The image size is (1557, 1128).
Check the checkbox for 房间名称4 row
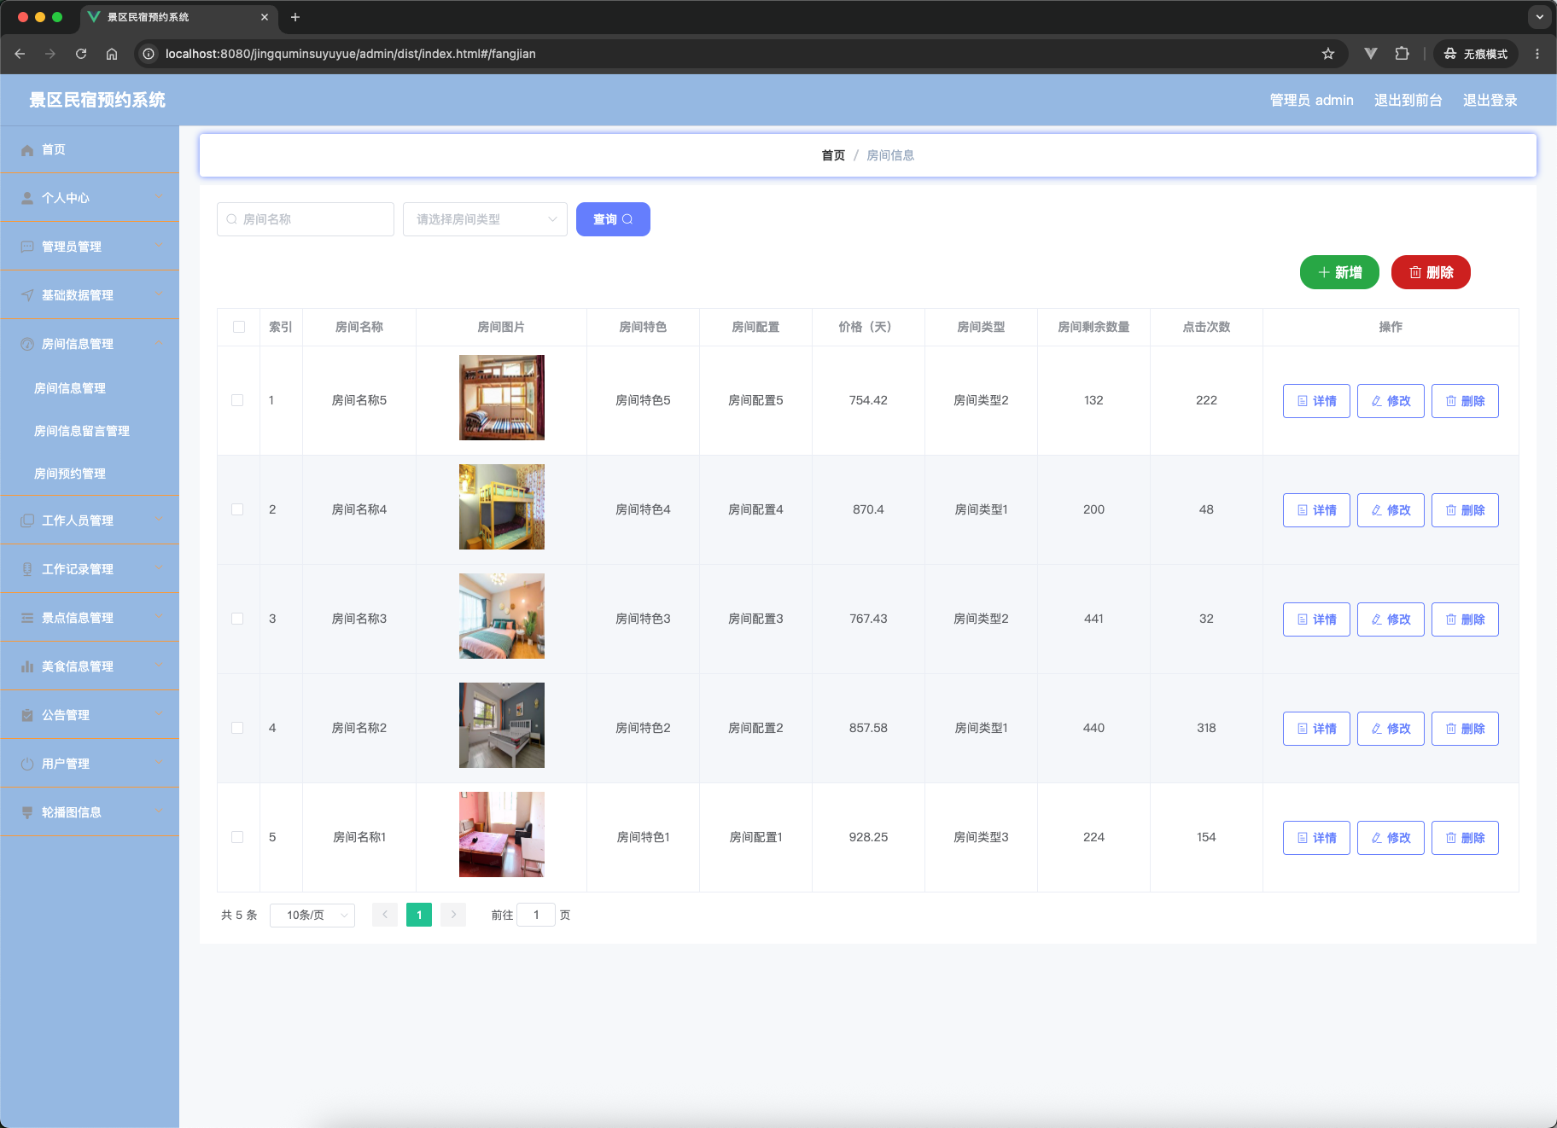tap(237, 509)
